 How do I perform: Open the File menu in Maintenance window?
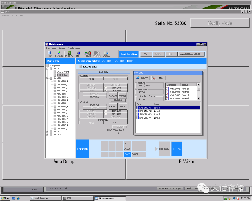pos(48,48)
